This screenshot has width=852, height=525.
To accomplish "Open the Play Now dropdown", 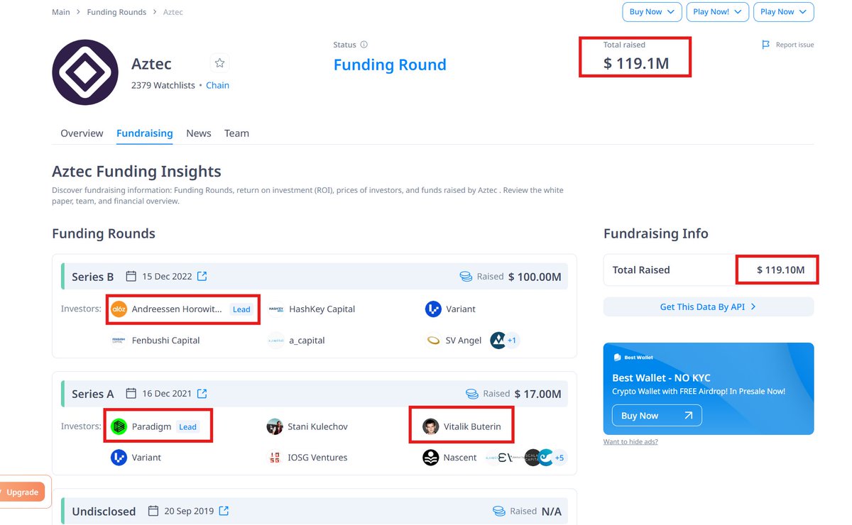I will point(784,12).
